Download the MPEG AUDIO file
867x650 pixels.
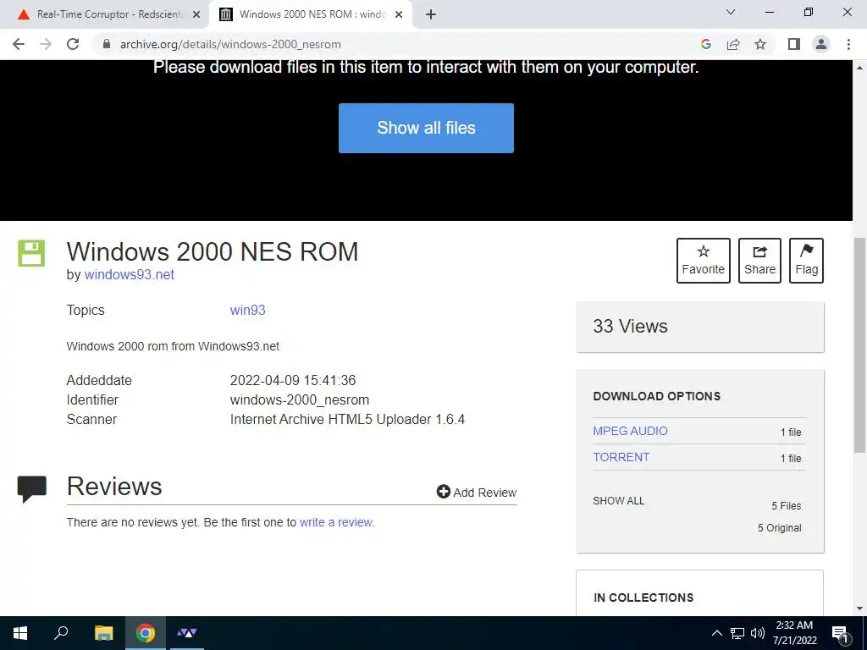tap(630, 431)
